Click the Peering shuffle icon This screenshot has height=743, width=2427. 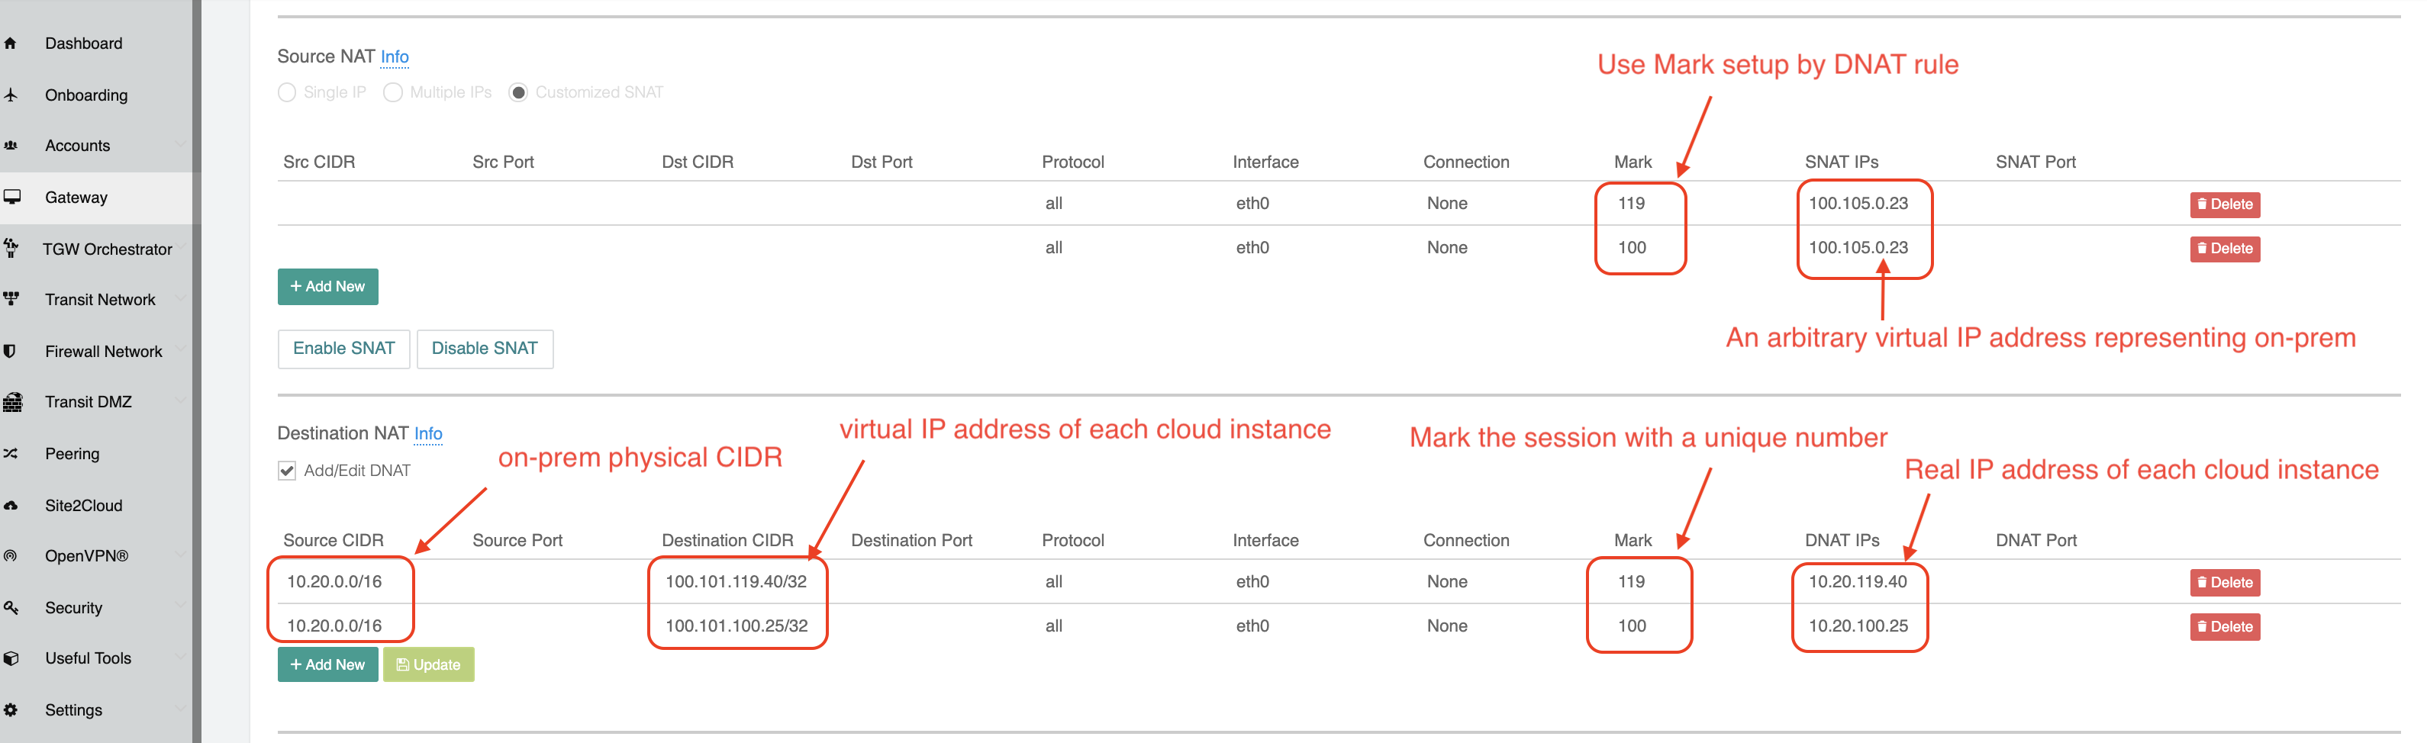[x=11, y=454]
